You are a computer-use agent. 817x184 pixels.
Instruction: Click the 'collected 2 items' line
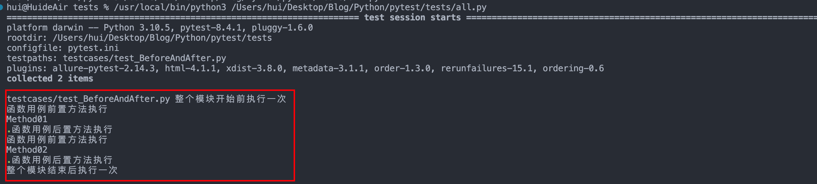[x=50, y=79]
